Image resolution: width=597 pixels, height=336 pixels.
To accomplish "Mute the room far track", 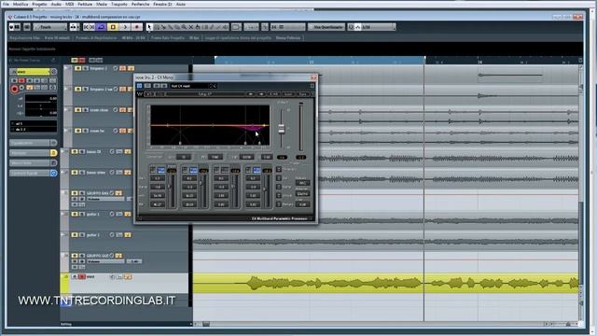I will pyautogui.click(x=78, y=131).
